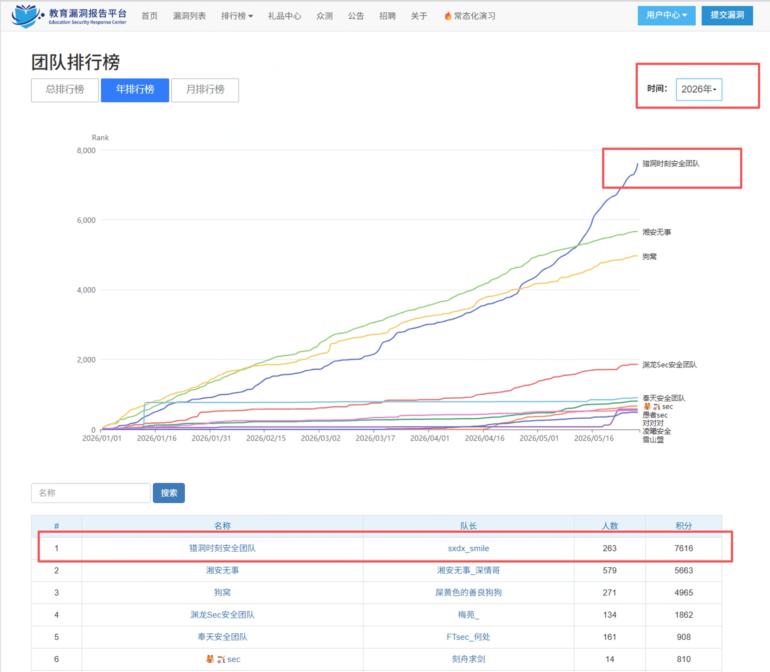Open 关于 nav item
This screenshot has height=672, width=770.
pyautogui.click(x=419, y=16)
